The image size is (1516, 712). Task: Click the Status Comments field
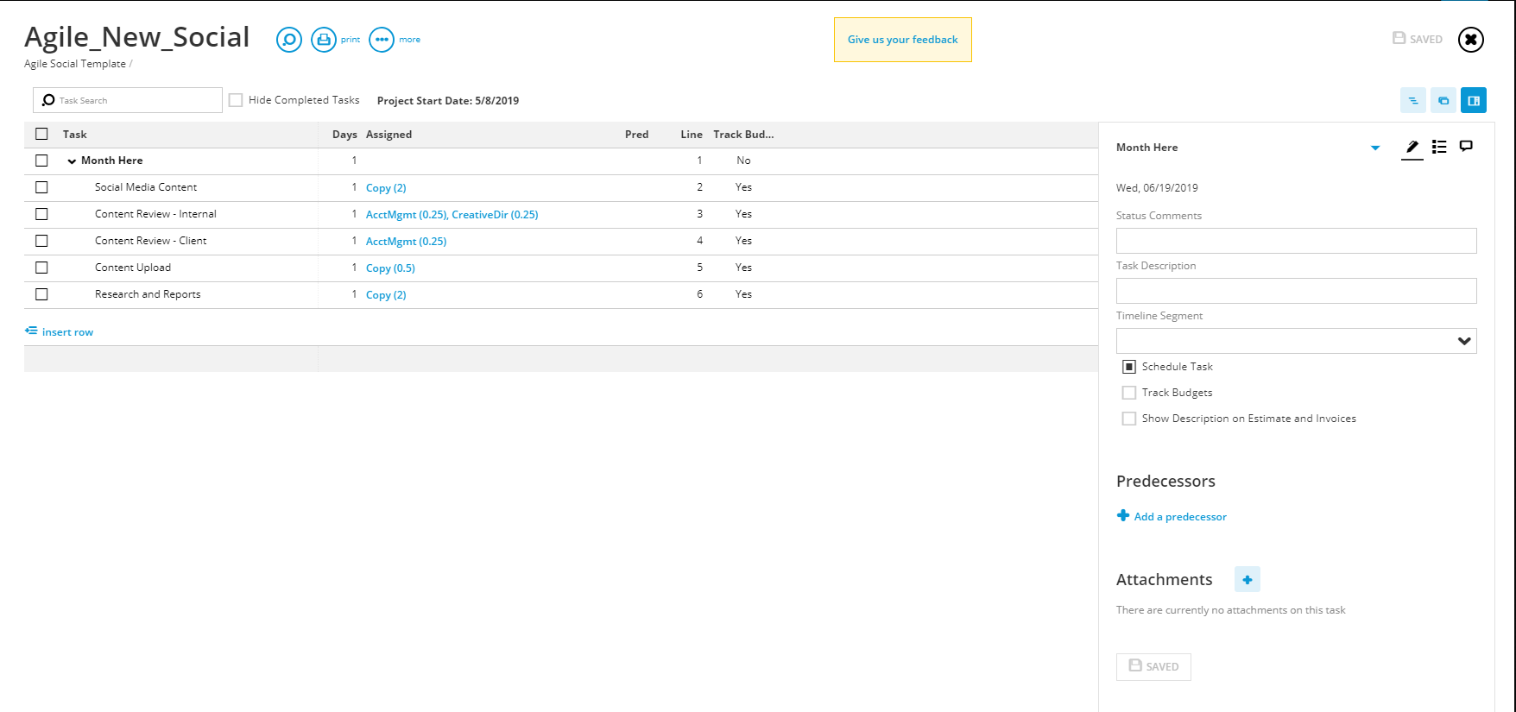pos(1297,241)
